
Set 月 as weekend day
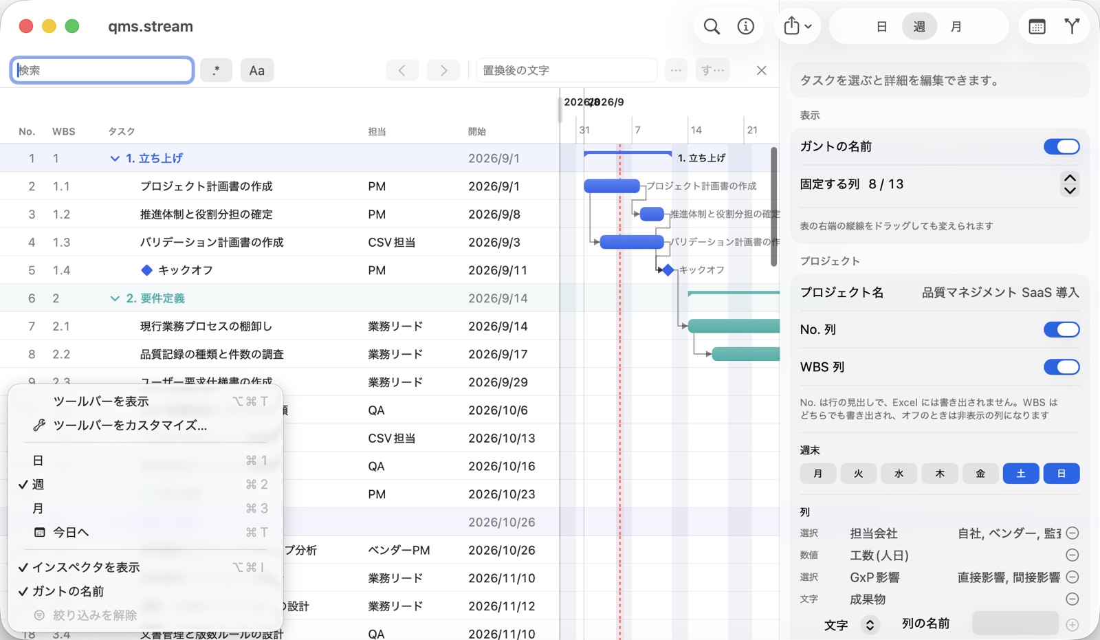pyautogui.click(x=818, y=474)
